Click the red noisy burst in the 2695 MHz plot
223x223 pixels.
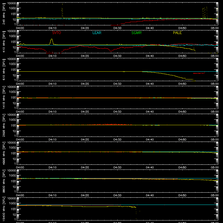click(x=112, y=124)
